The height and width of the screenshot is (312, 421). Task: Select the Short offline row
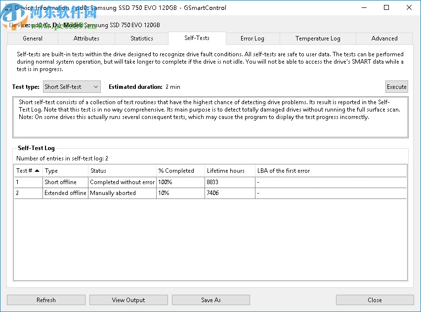point(210,182)
